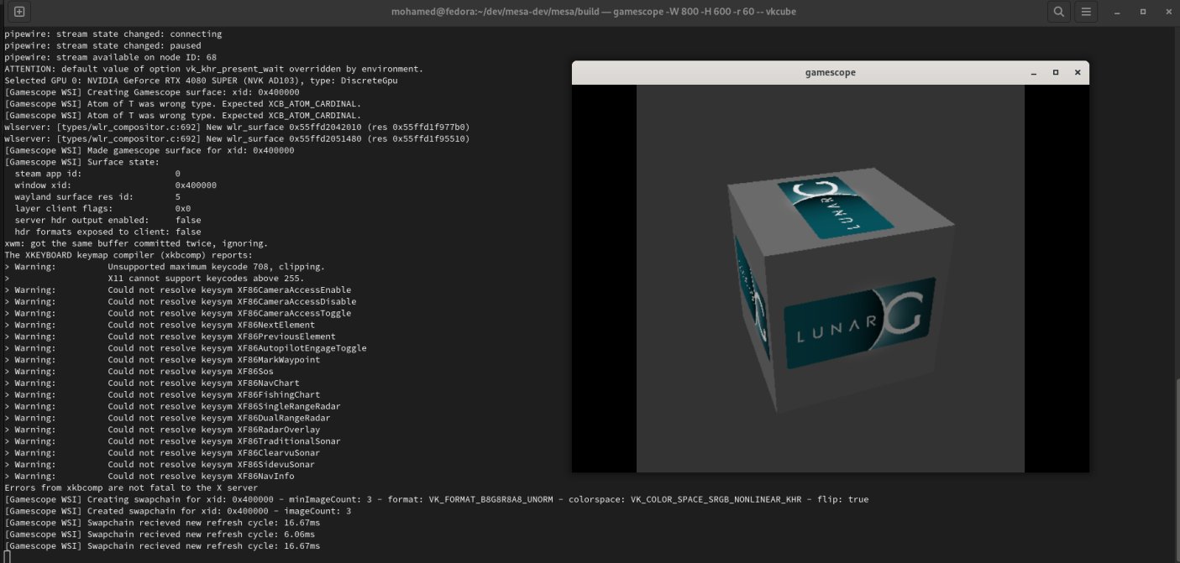Restore the terminal window size

(x=1141, y=12)
